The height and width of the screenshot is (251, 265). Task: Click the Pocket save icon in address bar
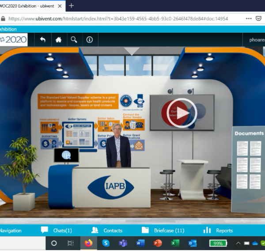(x=258, y=19)
